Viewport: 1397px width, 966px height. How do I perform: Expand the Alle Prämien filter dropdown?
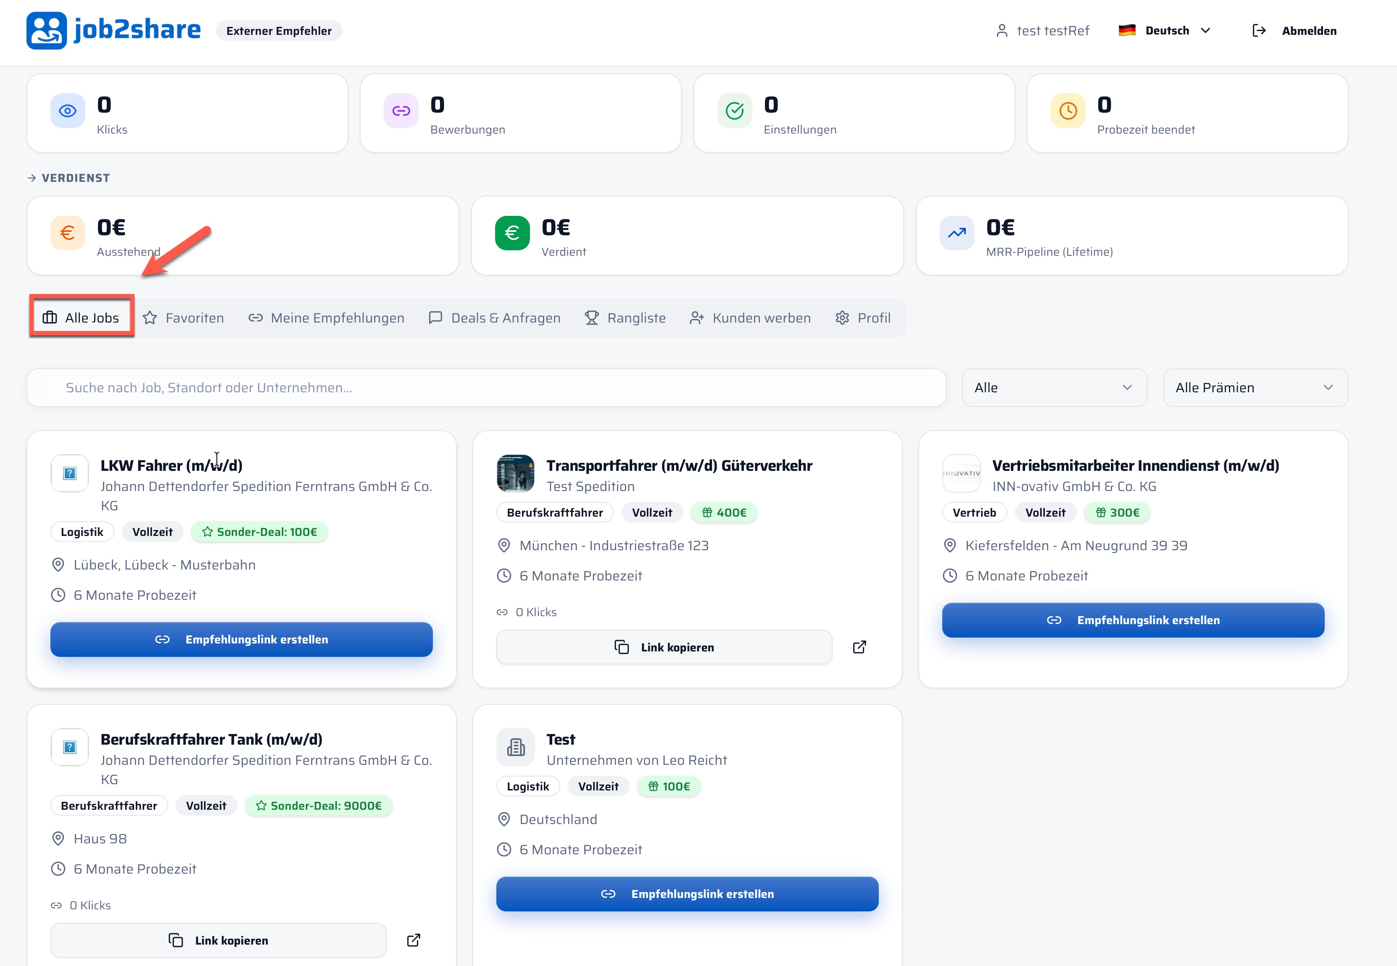[x=1255, y=387]
